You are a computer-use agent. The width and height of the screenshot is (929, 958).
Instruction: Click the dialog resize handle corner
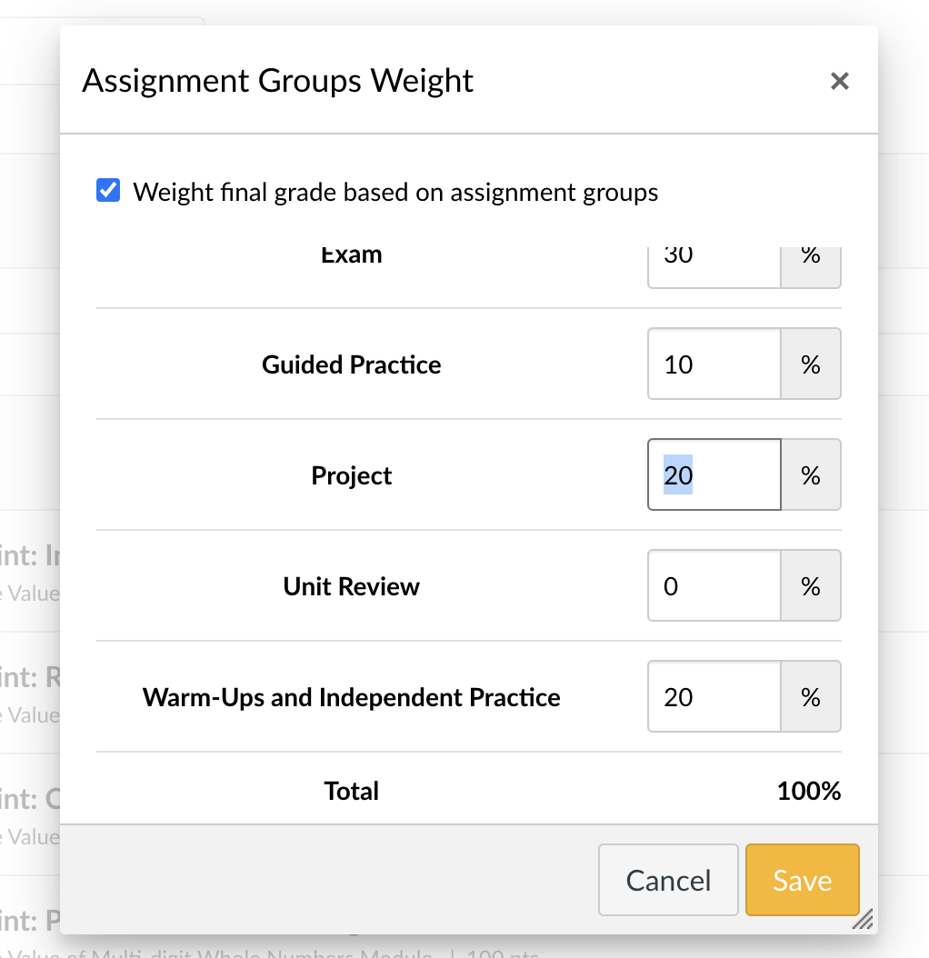click(x=863, y=920)
